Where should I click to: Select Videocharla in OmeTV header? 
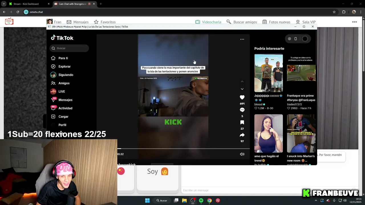pos(208,22)
